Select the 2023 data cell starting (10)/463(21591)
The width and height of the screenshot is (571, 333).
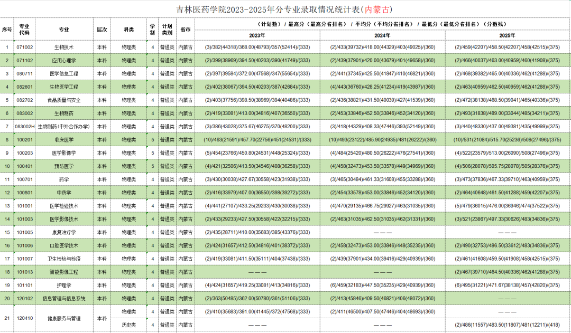(x=257, y=140)
